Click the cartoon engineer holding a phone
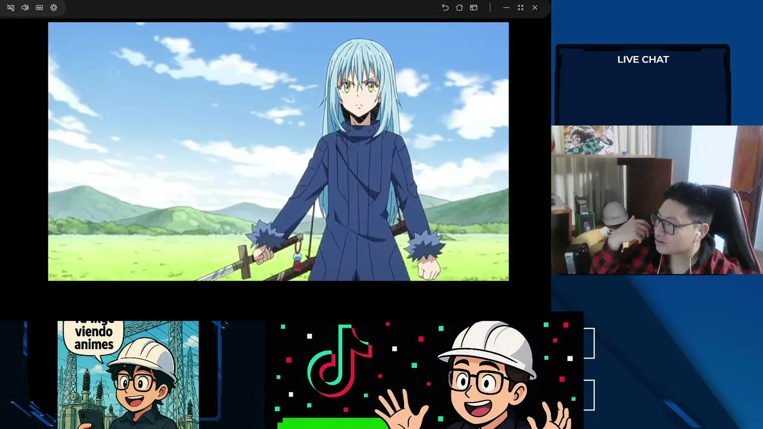This screenshot has height=429, width=763. (x=136, y=384)
